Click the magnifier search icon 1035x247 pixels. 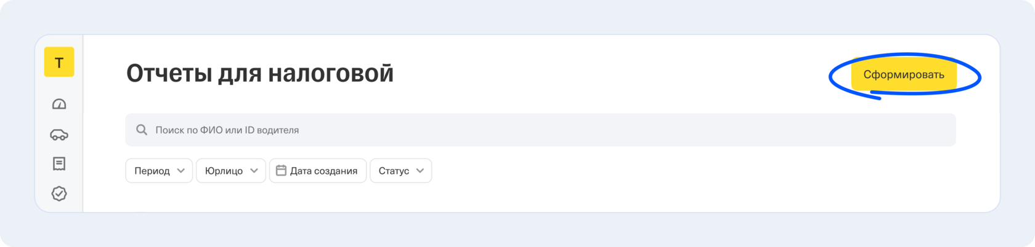pyautogui.click(x=142, y=130)
